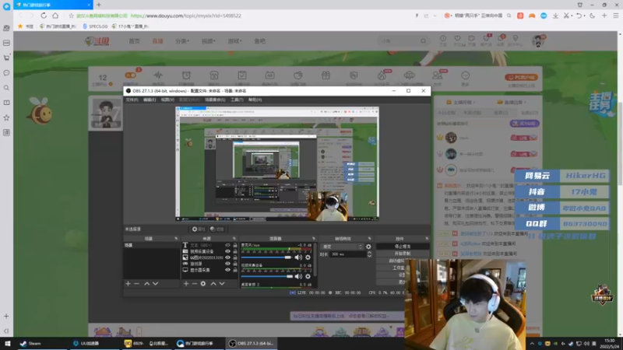Adjust the 300 ms duration stepper arrows

point(369,254)
